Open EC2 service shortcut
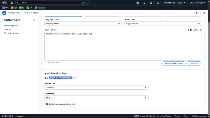 tap(14, 8)
